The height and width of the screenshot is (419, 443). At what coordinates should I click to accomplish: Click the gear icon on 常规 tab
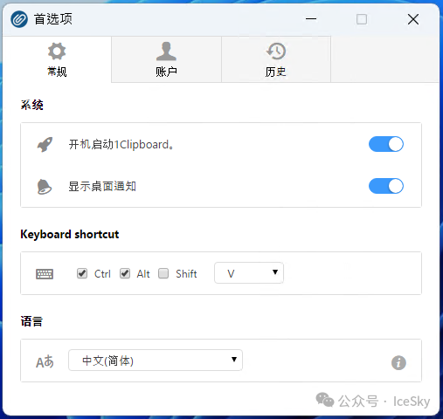click(57, 52)
